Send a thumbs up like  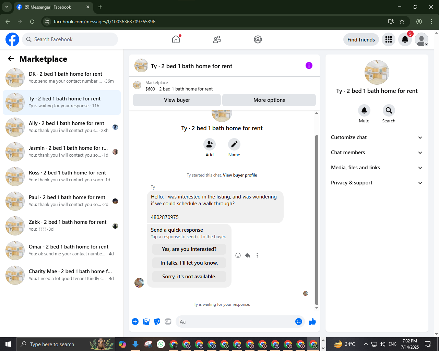pos(312,322)
